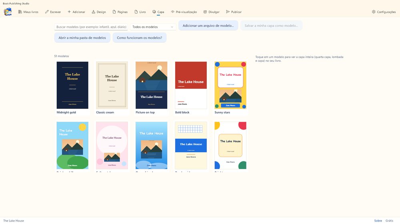The image size is (400, 224).
Task: Select the Midnight gold cover template
Action: (x=72, y=85)
